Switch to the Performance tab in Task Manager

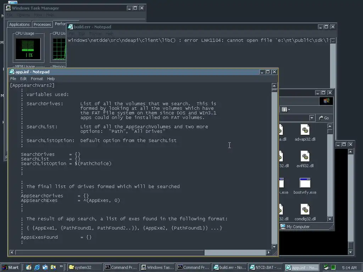[x=60, y=24]
